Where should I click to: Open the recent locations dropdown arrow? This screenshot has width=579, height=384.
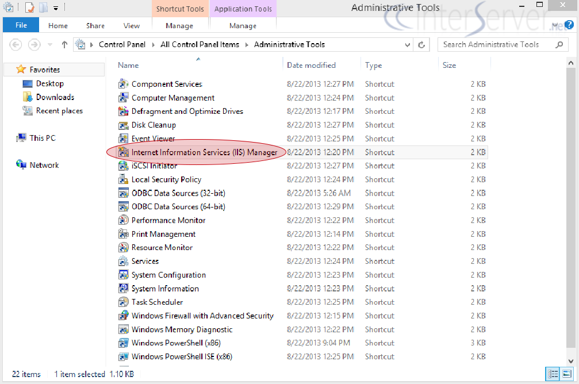pos(50,45)
